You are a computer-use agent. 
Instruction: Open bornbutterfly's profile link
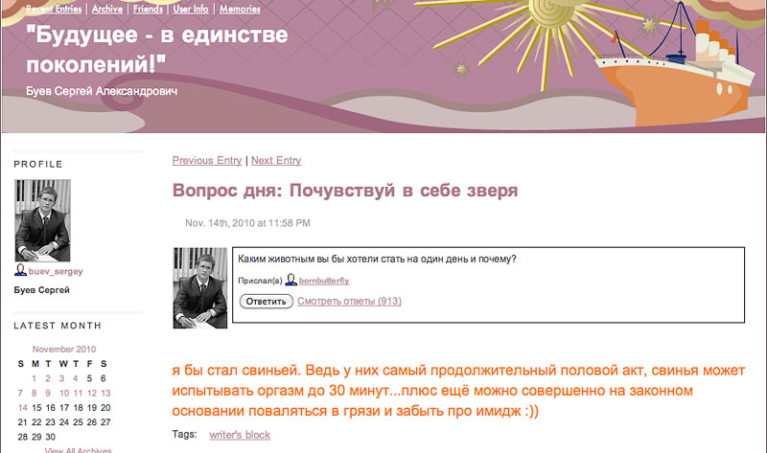(324, 282)
